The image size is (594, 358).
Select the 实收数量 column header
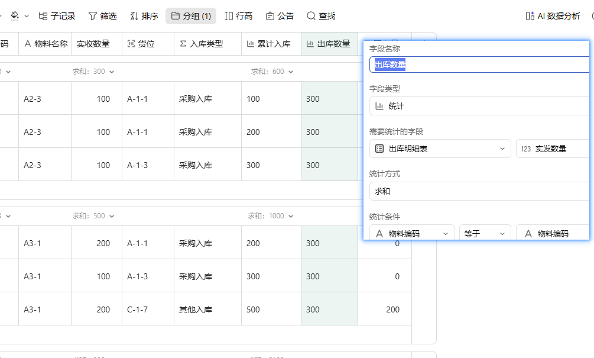pyautogui.click(x=96, y=44)
